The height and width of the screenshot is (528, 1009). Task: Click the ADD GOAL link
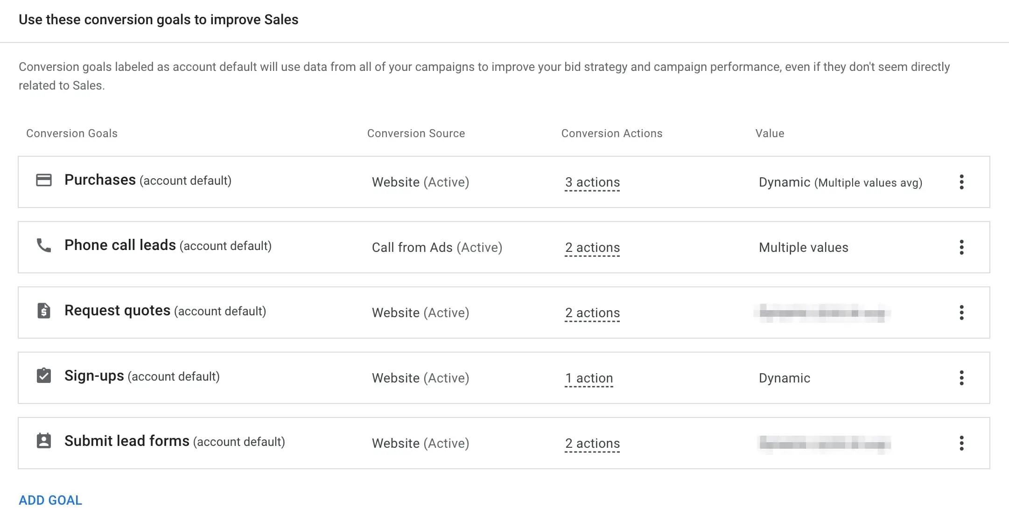(x=50, y=500)
